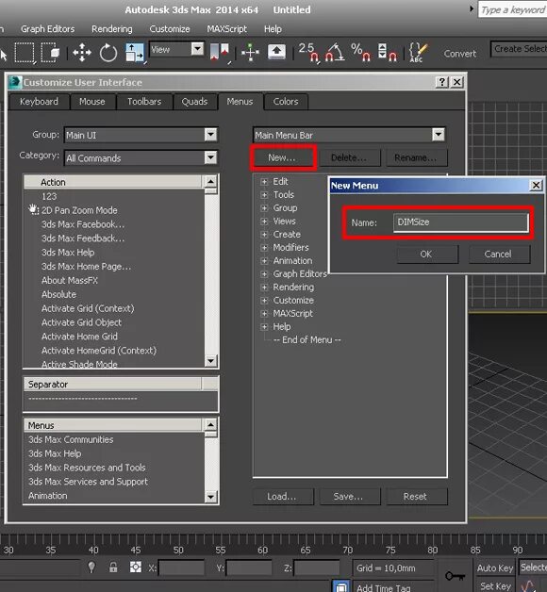Click frame 50 on the time ruler

[x=178, y=550]
